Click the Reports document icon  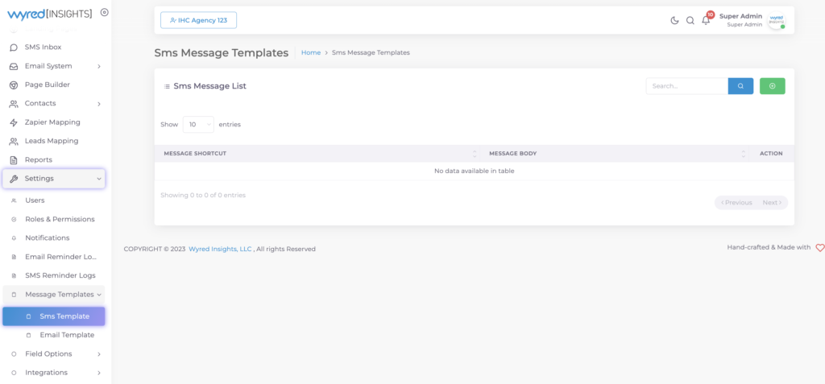(14, 160)
